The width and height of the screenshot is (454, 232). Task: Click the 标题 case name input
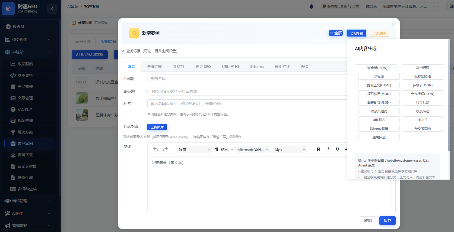247,79
